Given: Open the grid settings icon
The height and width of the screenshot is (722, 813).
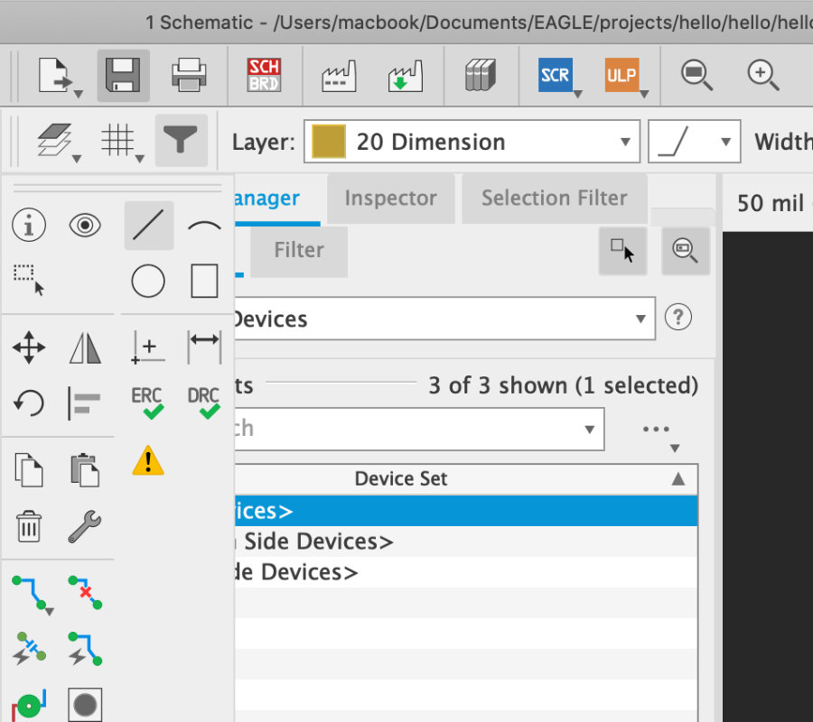Looking at the screenshot, I should point(117,141).
